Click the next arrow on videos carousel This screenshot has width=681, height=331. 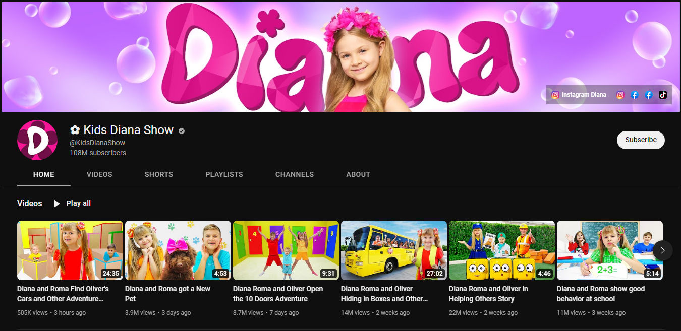pyautogui.click(x=663, y=250)
